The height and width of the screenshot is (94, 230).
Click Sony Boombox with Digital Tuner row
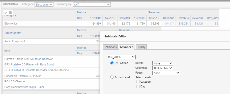click(45, 87)
